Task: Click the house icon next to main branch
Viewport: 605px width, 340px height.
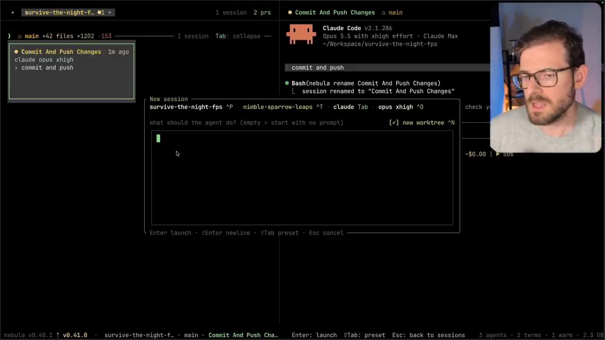Action: point(19,36)
